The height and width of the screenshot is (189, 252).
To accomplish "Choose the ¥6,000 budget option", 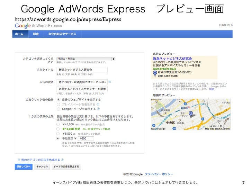I will [58, 134].
